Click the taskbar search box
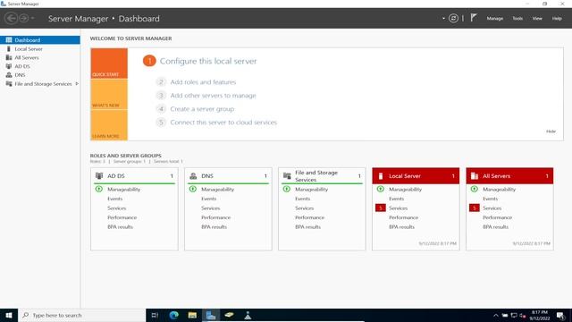The width and height of the screenshot is (572, 322). click(82, 315)
